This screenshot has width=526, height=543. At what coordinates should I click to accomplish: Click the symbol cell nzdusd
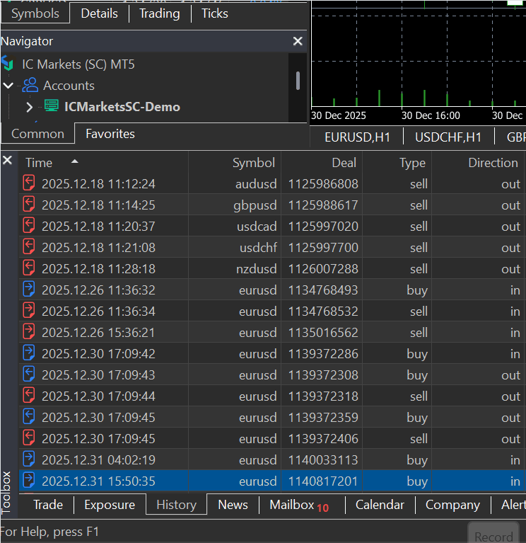(x=256, y=269)
